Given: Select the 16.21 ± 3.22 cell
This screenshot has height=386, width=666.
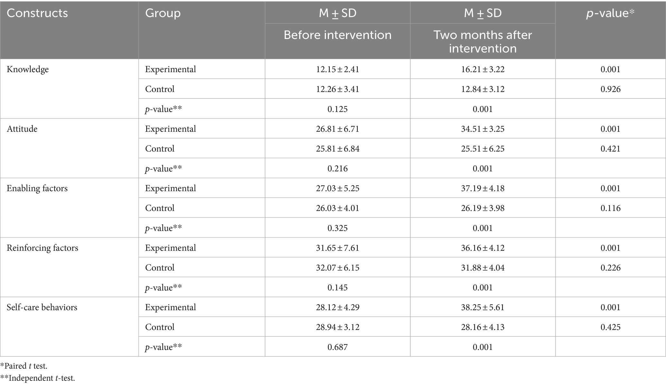Looking at the screenshot, I should [483, 69].
